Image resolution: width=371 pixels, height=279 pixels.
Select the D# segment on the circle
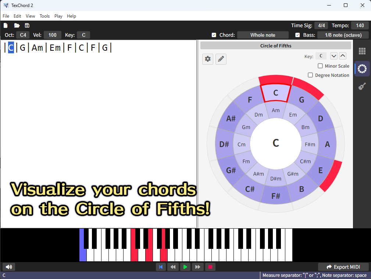coord(224,144)
